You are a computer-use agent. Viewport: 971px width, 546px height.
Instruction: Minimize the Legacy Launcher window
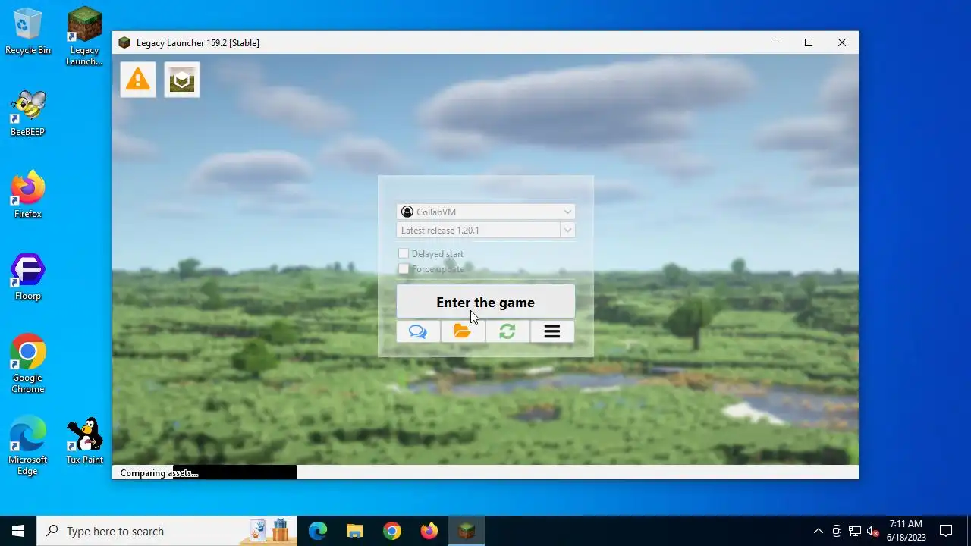[775, 42]
